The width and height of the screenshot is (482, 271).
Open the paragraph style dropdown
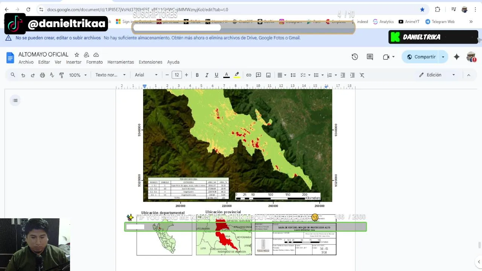[110, 75]
